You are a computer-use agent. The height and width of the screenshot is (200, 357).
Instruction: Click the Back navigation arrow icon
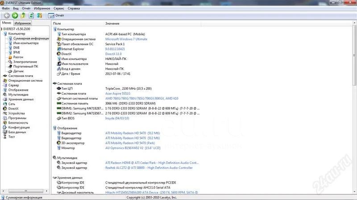tap(7, 16)
